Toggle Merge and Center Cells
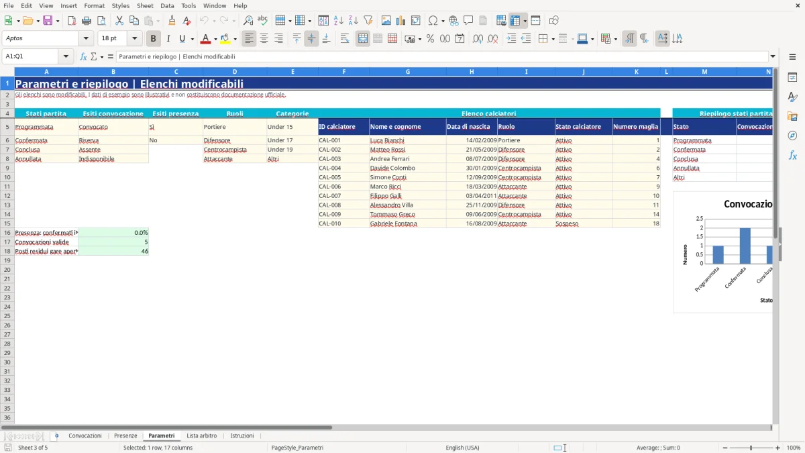Viewport: 805px width, 453px height. (x=363, y=39)
